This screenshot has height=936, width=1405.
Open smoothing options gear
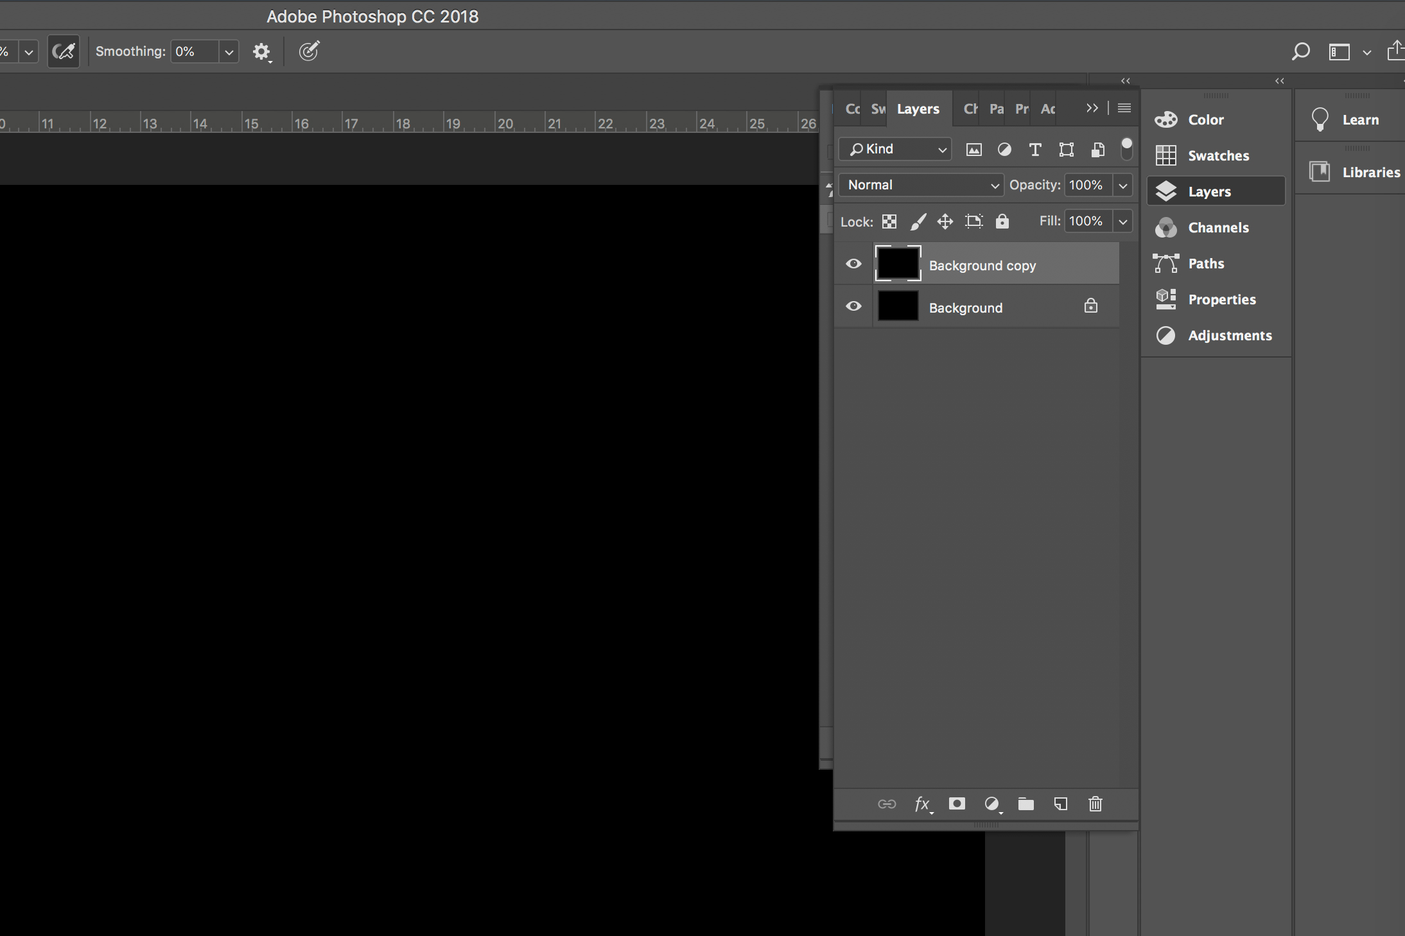pyautogui.click(x=261, y=51)
